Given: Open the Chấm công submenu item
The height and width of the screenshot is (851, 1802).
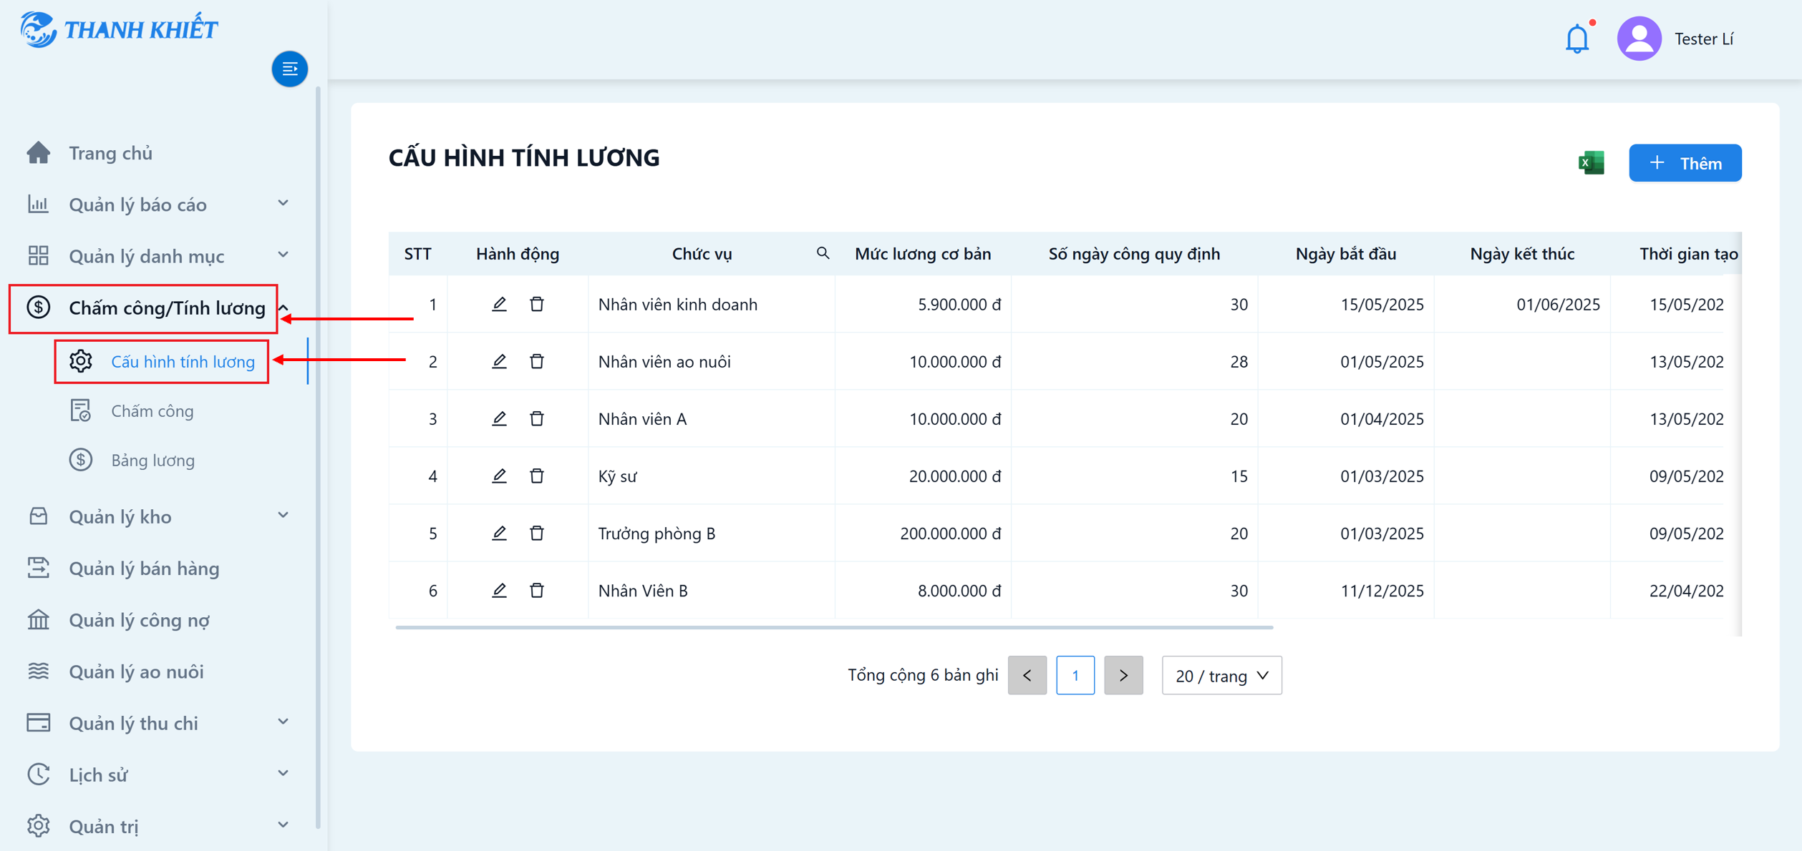Looking at the screenshot, I should pyautogui.click(x=152, y=410).
